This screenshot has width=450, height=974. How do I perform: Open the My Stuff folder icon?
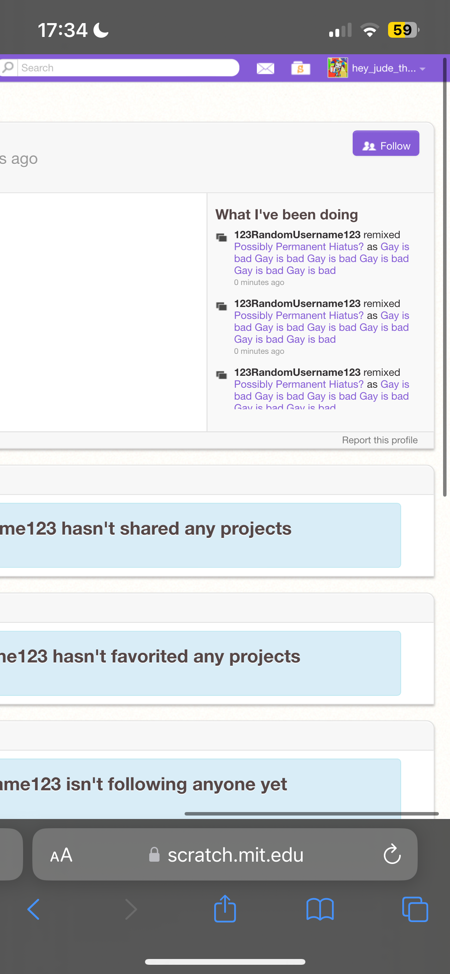click(300, 68)
